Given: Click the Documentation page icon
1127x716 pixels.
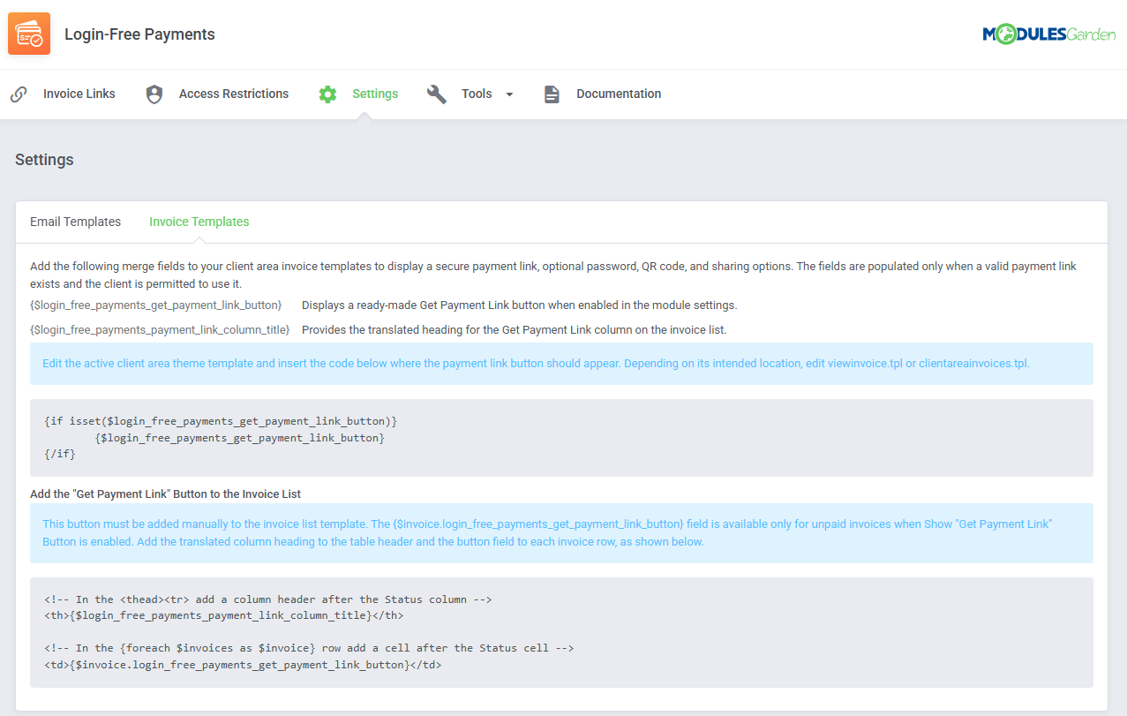Looking at the screenshot, I should [x=552, y=94].
